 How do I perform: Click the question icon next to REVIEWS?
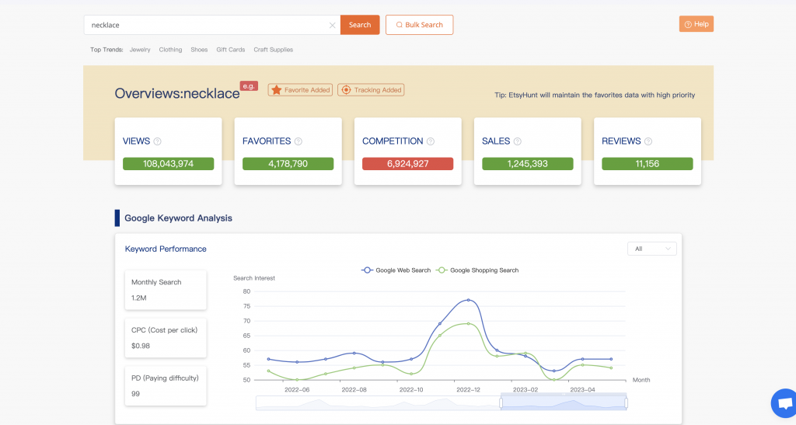pyautogui.click(x=648, y=141)
